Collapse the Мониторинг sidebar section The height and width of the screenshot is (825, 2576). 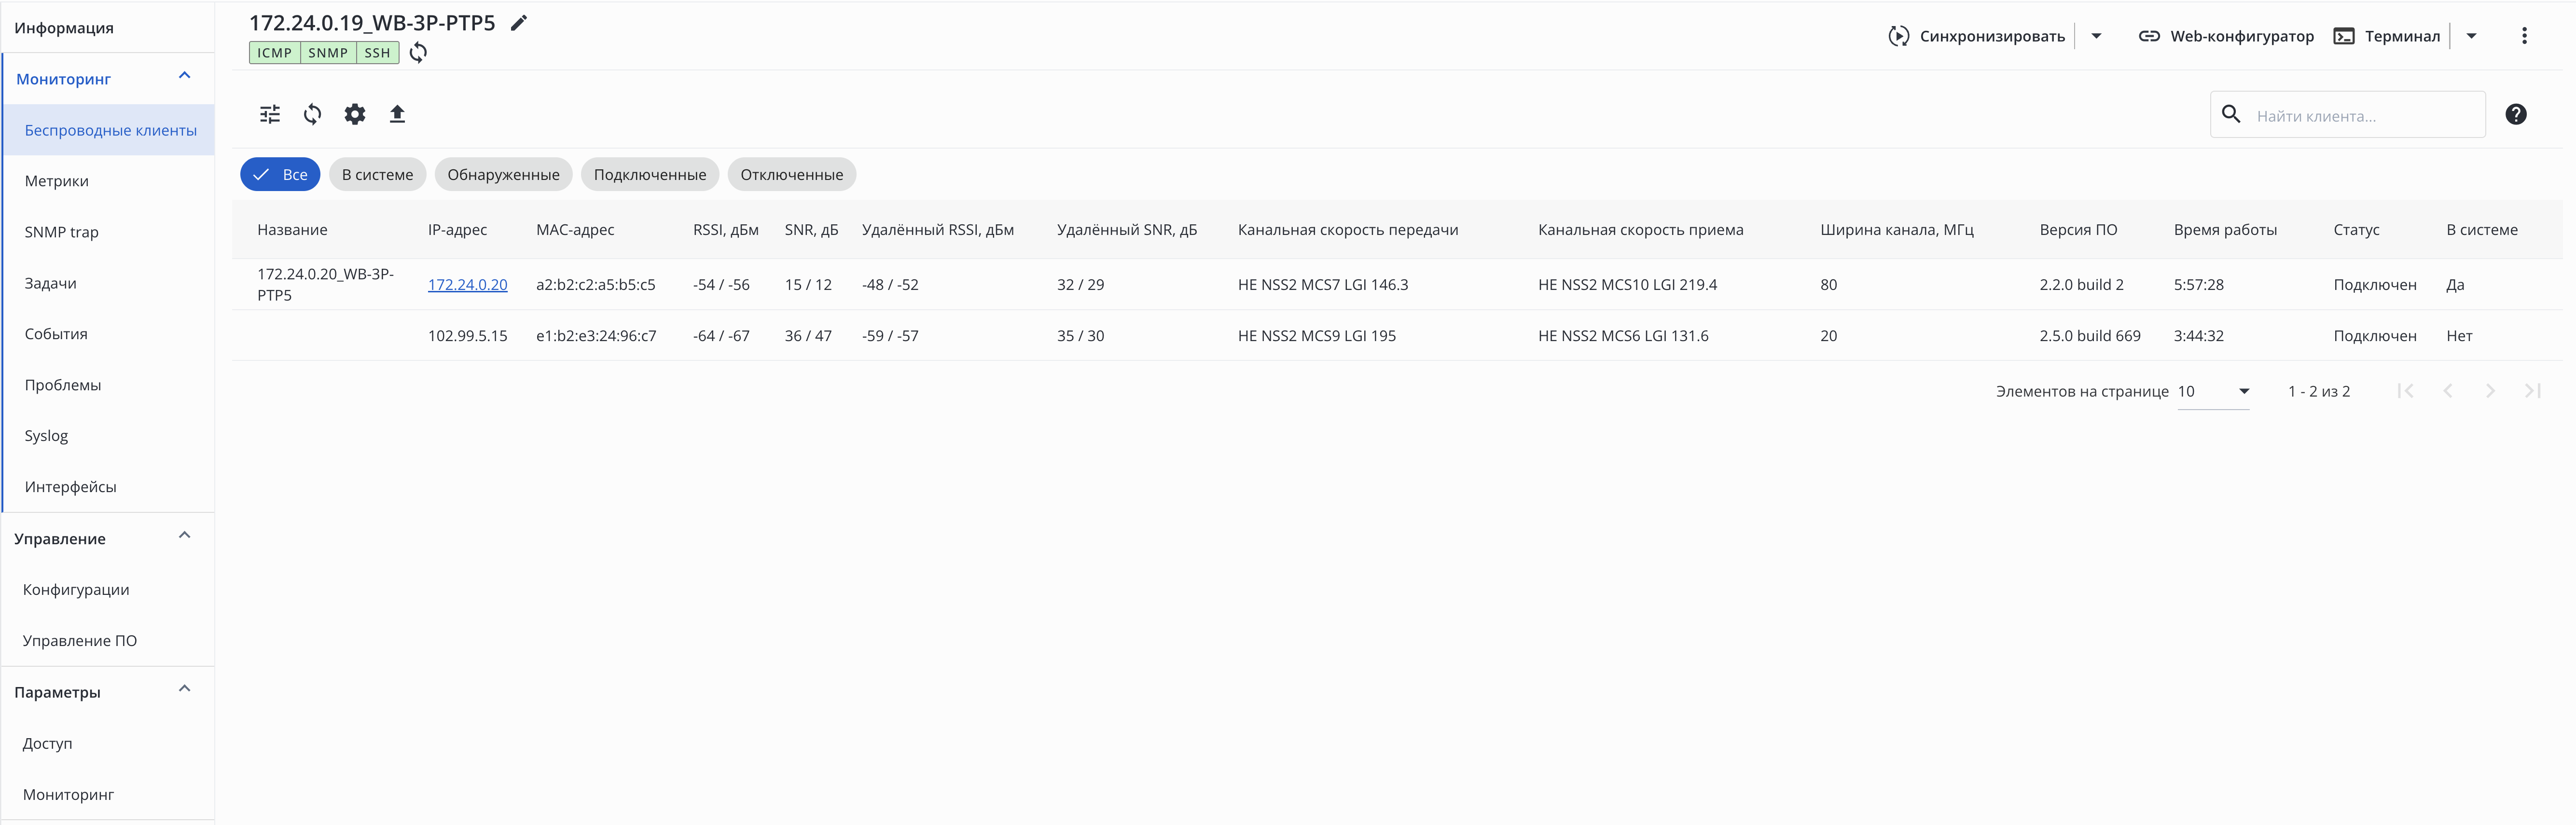tap(184, 77)
